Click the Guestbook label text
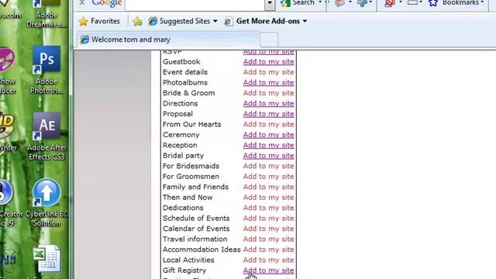496x279 pixels. tap(181, 62)
